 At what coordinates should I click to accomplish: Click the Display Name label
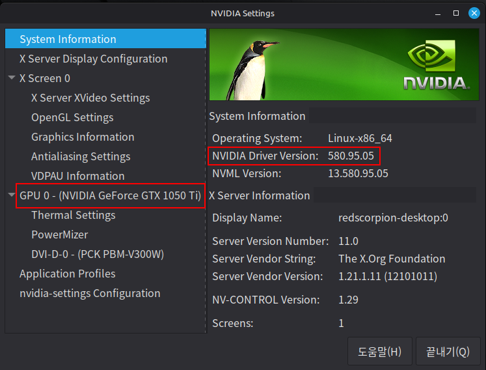tap(247, 218)
